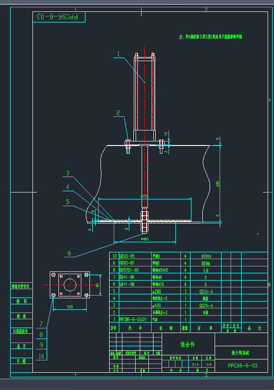Screen dimensions: 274x390
Task: Select balloon number 10 in the stacked list
Action: (x=41, y=356)
